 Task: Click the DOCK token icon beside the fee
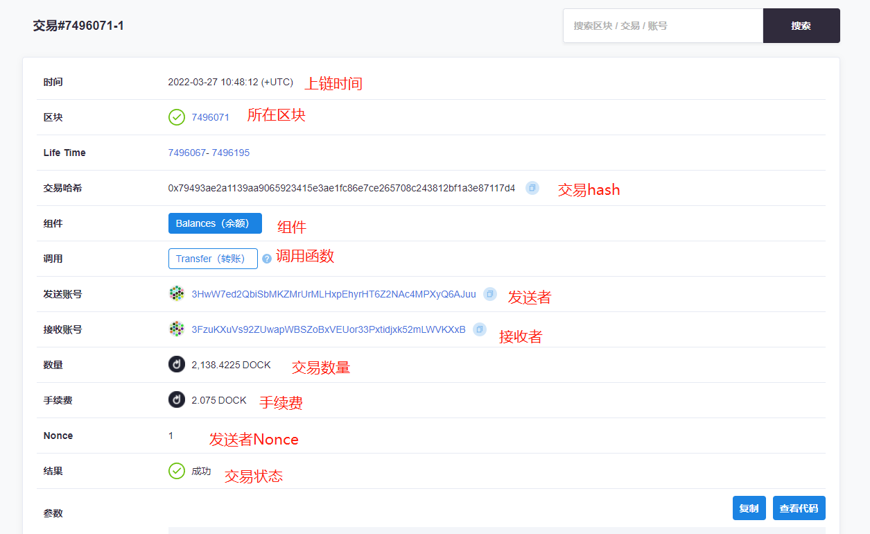(176, 399)
